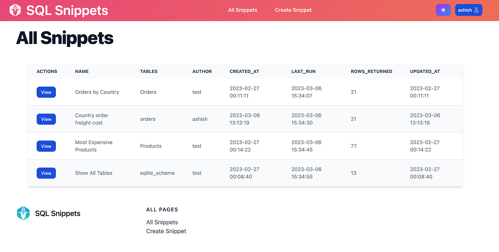Viewport: 499px width, 252px height.
Task: View the Country order freight cost snippet
Action: pos(46,119)
